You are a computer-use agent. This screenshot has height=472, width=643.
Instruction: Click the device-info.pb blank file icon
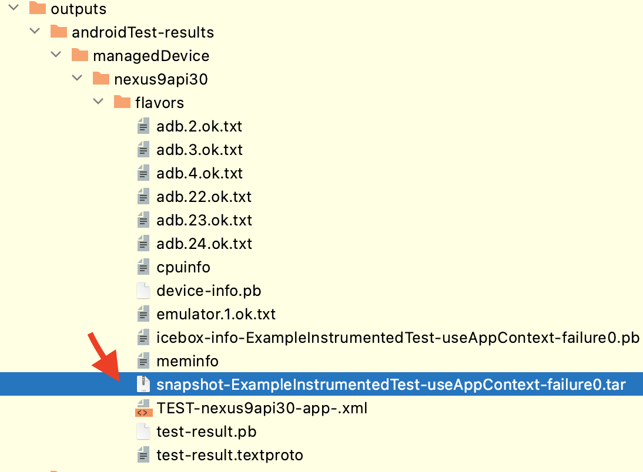(143, 290)
